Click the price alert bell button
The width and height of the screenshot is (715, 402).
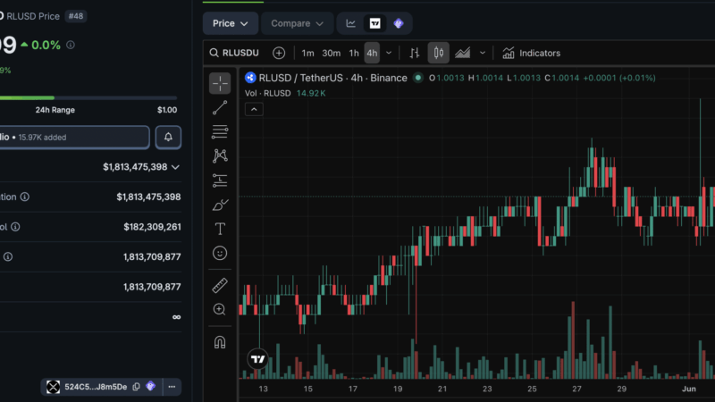168,138
